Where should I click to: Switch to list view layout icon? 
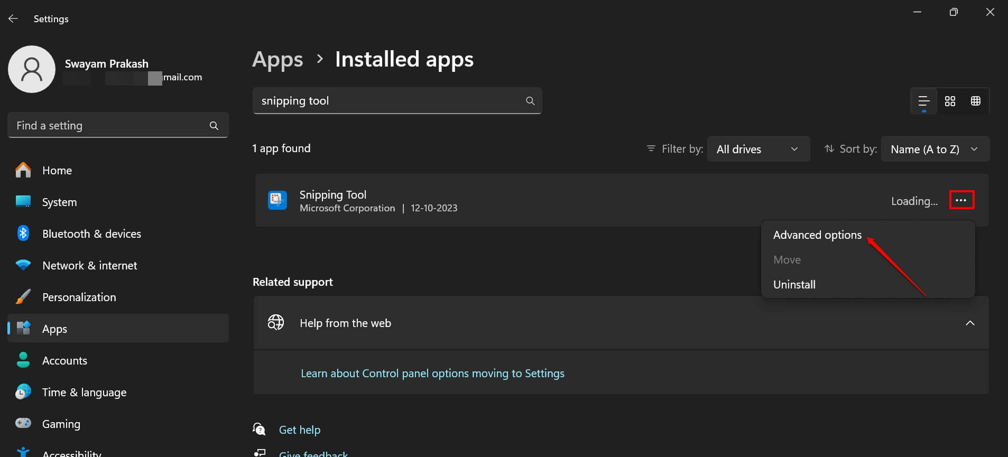[x=923, y=101]
